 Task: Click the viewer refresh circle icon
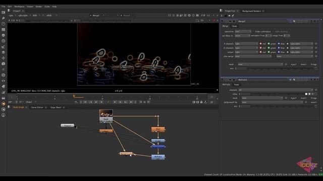pos(193,16)
